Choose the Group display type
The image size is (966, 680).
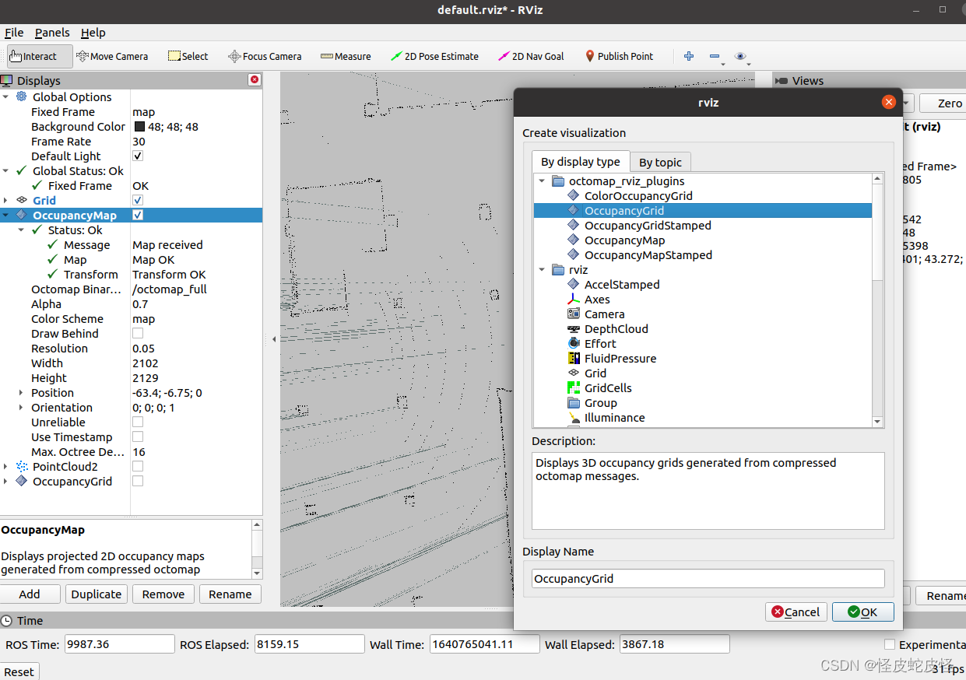600,403
